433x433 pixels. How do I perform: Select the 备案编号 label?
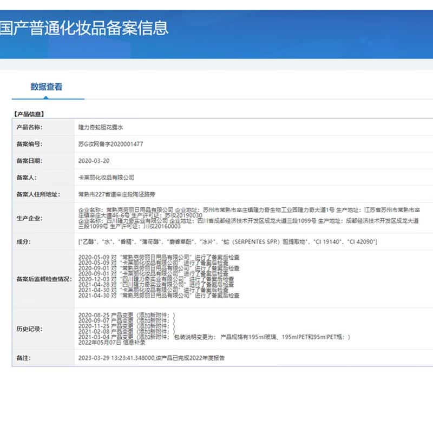(30, 144)
